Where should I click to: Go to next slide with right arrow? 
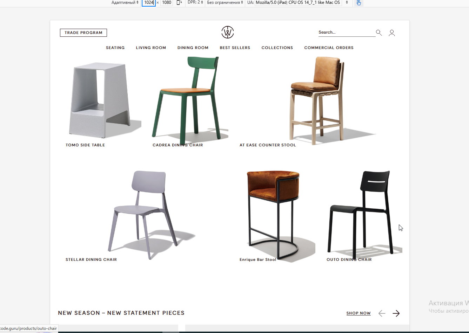(396, 313)
